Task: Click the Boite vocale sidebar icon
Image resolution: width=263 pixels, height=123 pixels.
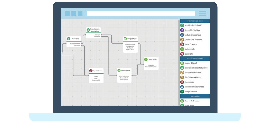Action: (x=182, y=49)
